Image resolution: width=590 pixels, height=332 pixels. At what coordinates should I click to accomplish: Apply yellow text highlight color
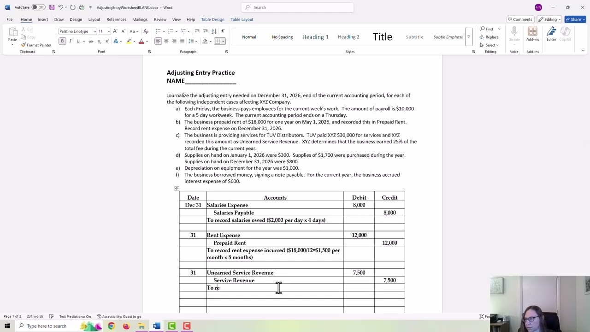coord(129,41)
